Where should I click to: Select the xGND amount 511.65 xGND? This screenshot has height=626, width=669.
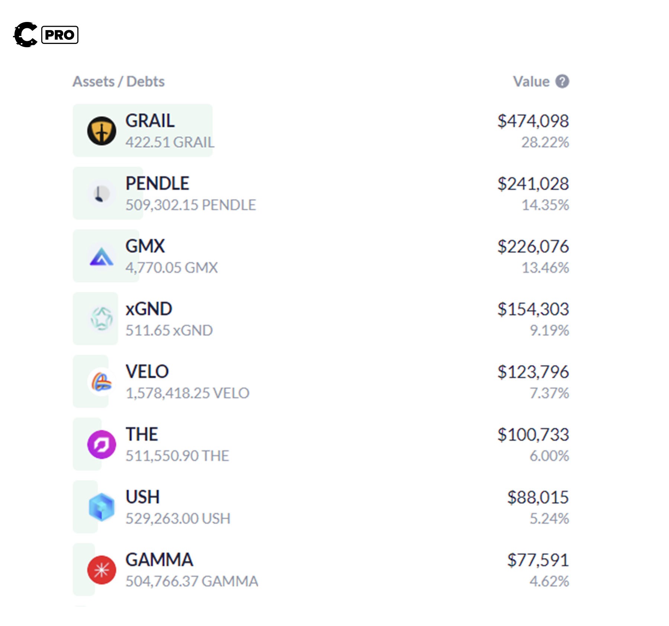[x=169, y=330]
